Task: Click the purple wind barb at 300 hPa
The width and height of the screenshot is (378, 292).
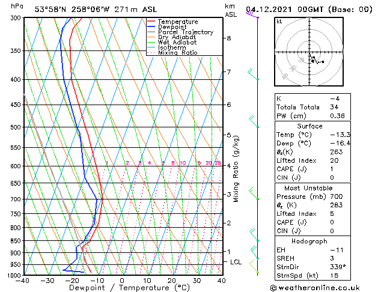Action: coord(252,14)
